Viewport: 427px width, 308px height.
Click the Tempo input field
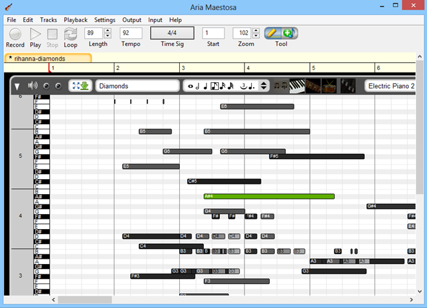click(131, 33)
